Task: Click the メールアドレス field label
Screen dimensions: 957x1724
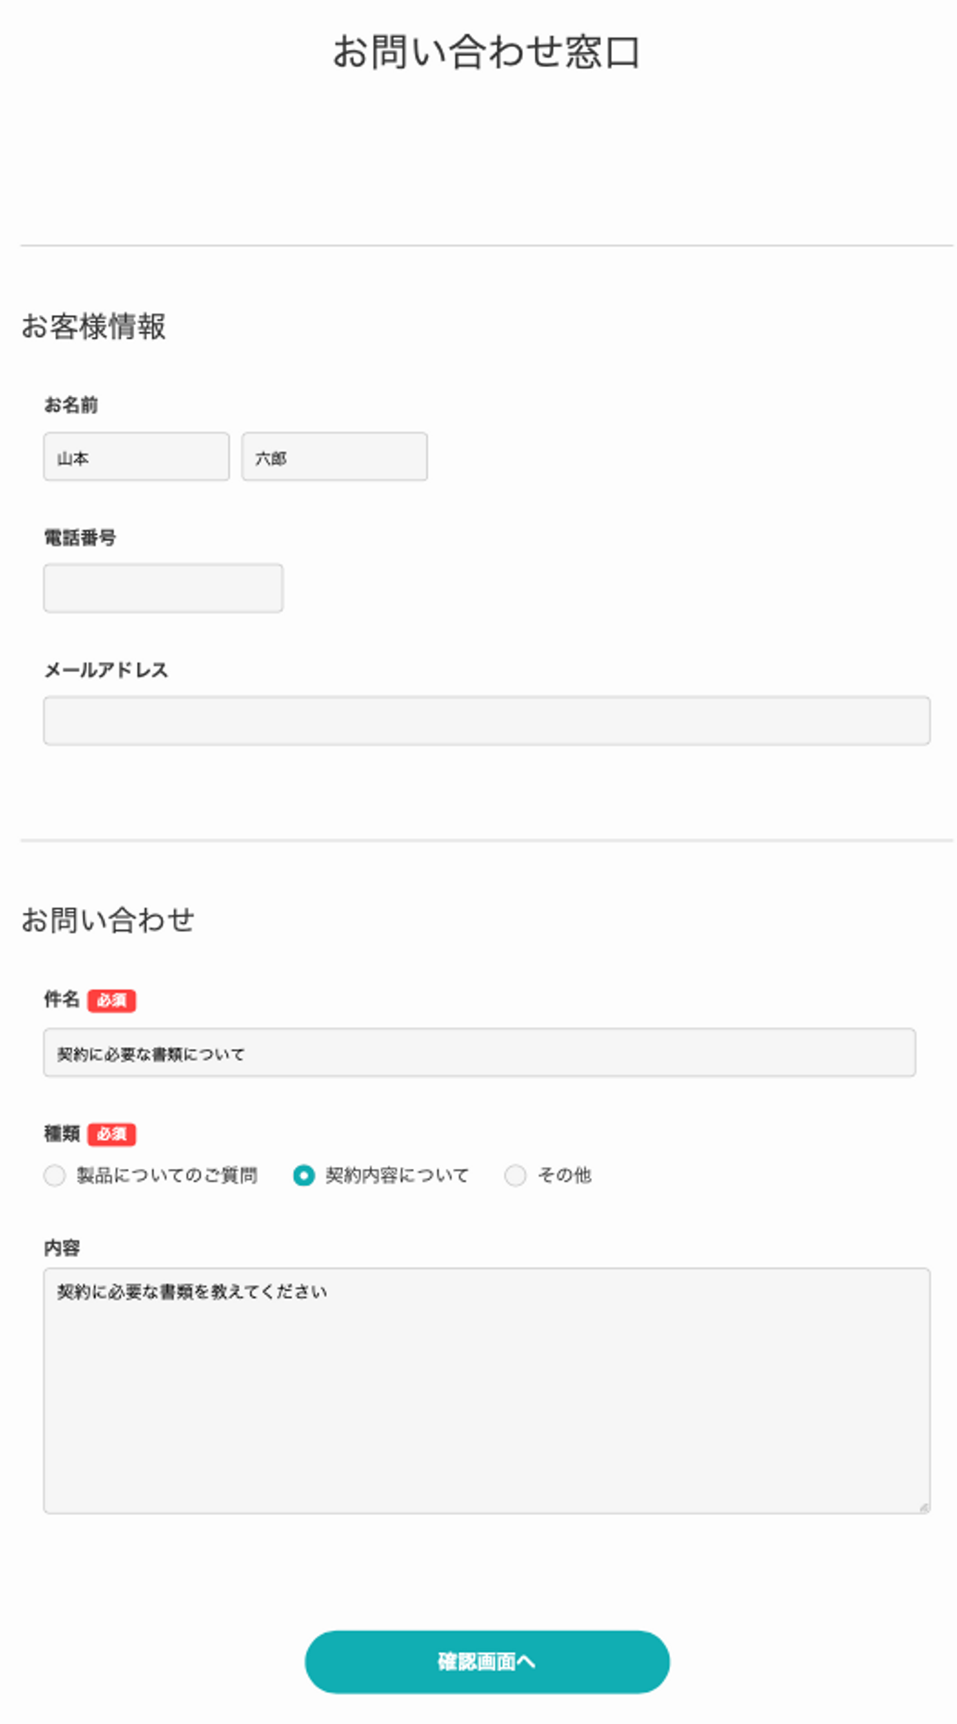Action: [x=106, y=670]
